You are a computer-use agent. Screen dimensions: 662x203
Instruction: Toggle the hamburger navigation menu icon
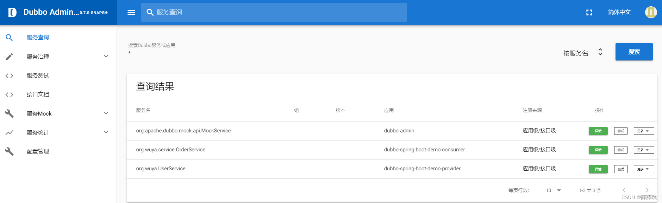131,12
